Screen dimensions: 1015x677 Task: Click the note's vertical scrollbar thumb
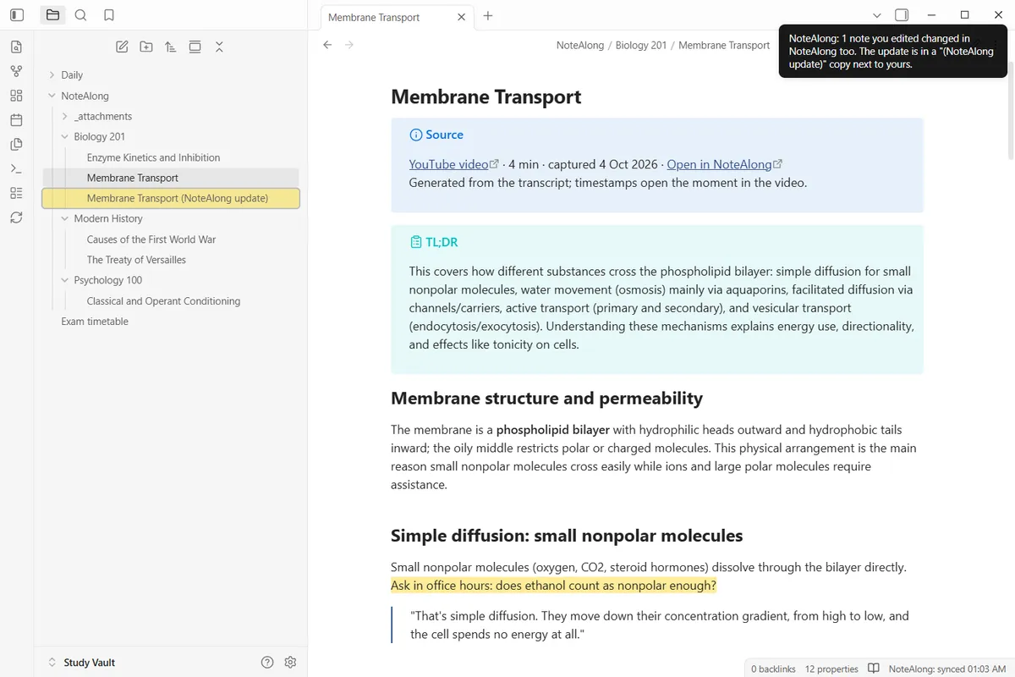click(1010, 110)
